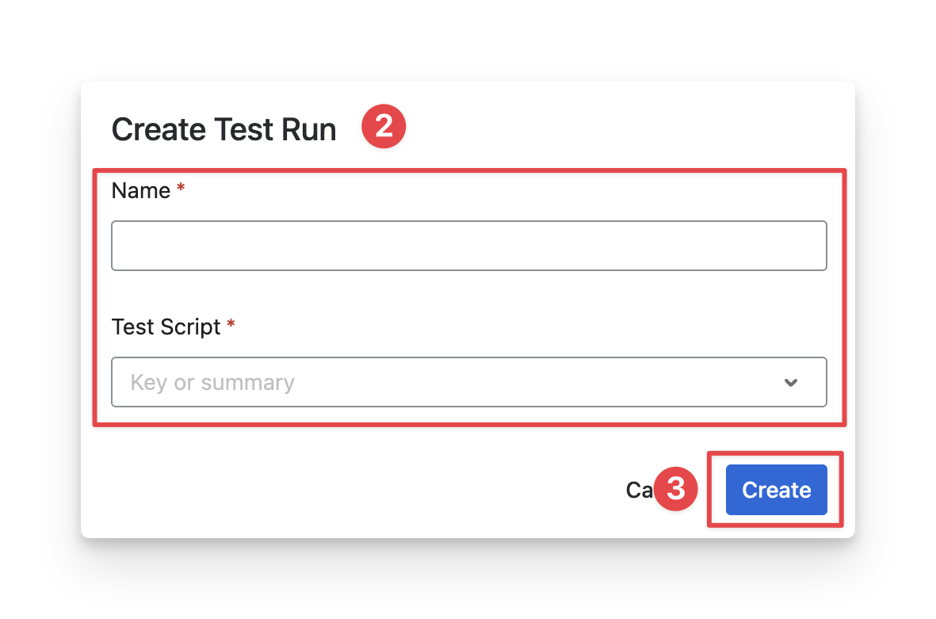Screen dimensions: 936x619
Task: Click the "Key or summary" placeholder text
Action: click(x=212, y=383)
